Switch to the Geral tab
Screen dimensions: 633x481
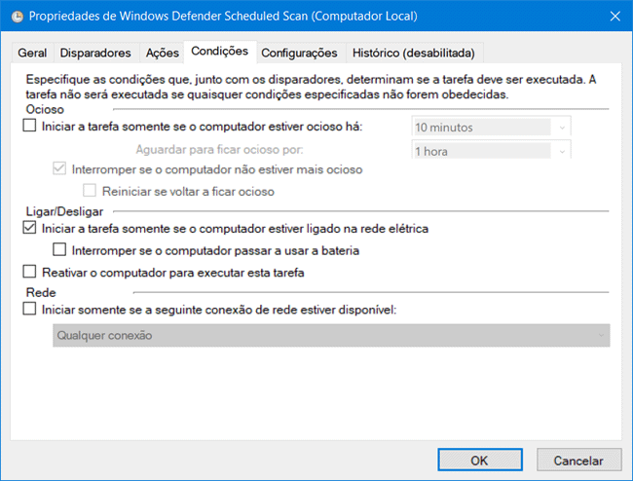34,53
